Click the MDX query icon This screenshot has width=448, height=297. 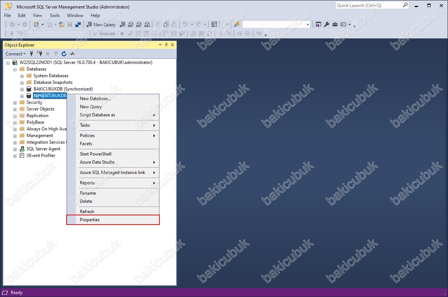point(131,24)
